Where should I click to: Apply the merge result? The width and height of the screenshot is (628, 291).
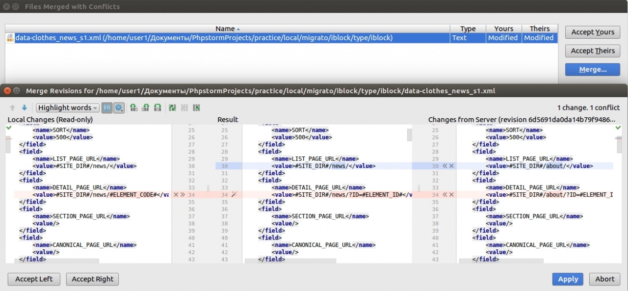pyautogui.click(x=568, y=279)
